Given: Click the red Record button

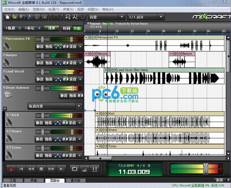Looking at the screenshot, I should coord(11,169).
